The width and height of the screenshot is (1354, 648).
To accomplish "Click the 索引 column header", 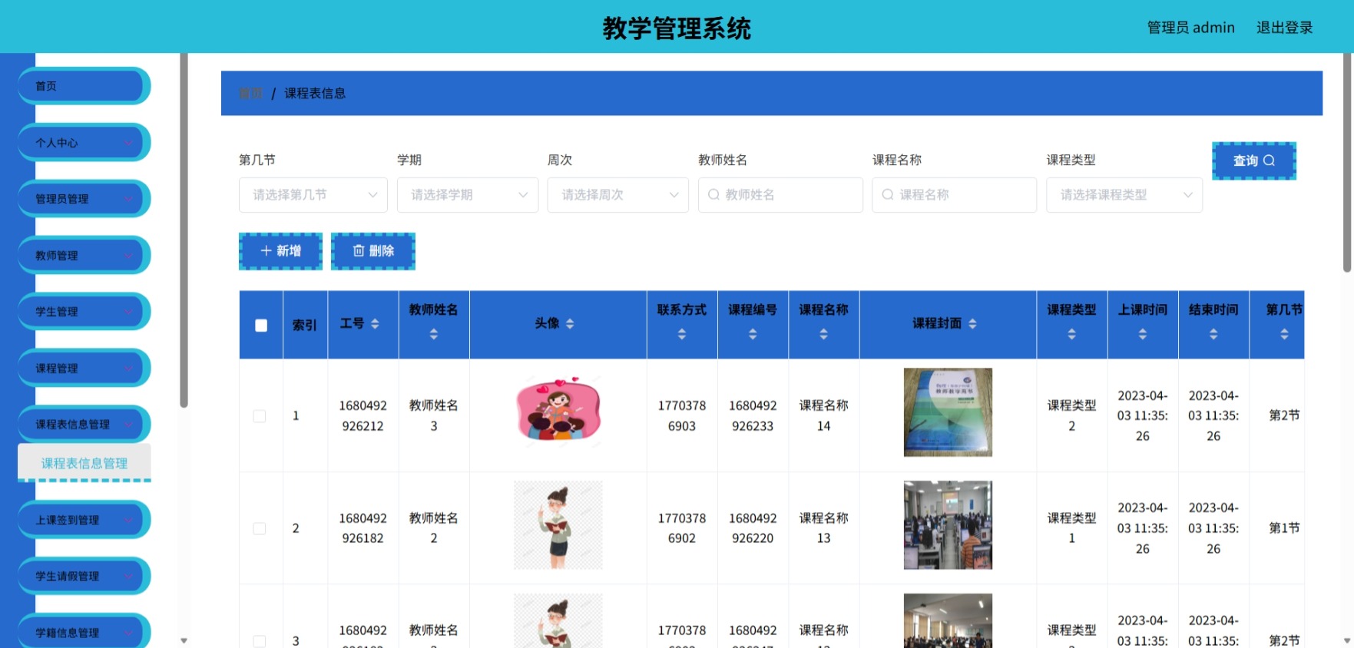I will tap(305, 325).
